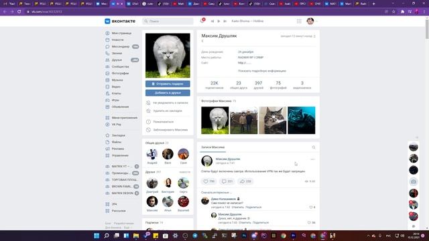Viewport: 429px width, 241px height.
Task: Open common friend Андрей's avatar
Action: [152, 154]
